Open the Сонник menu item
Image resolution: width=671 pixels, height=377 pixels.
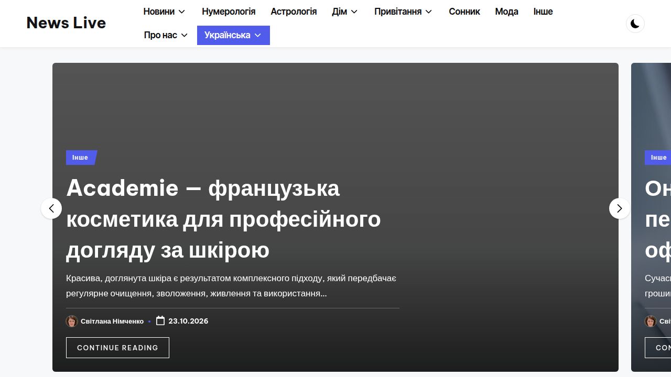click(464, 12)
